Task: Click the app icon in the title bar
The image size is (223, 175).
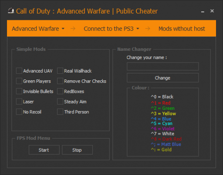Action: [11, 11]
